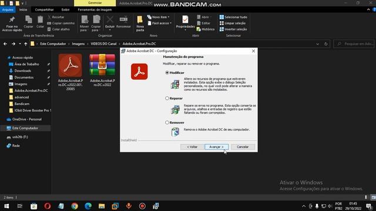Open the recent locations dropdown arrow

(x=20, y=44)
